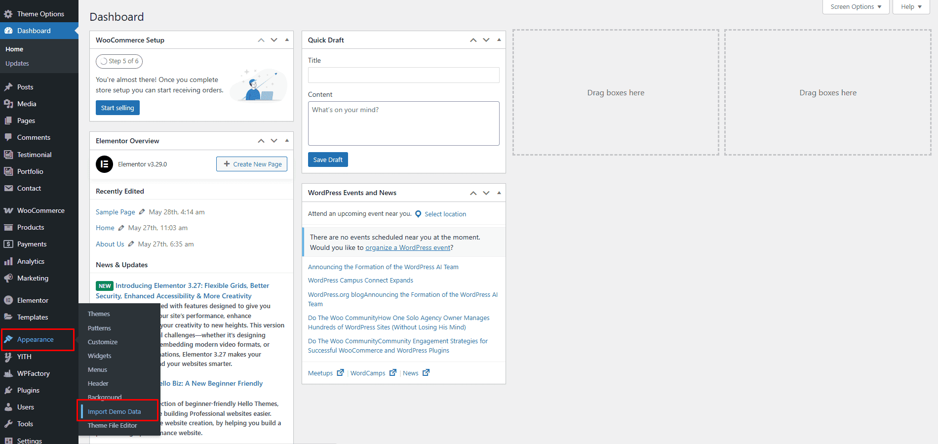Click the WooCommerce icon in sidebar
Image resolution: width=938 pixels, height=444 pixels.
tap(8, 210)
